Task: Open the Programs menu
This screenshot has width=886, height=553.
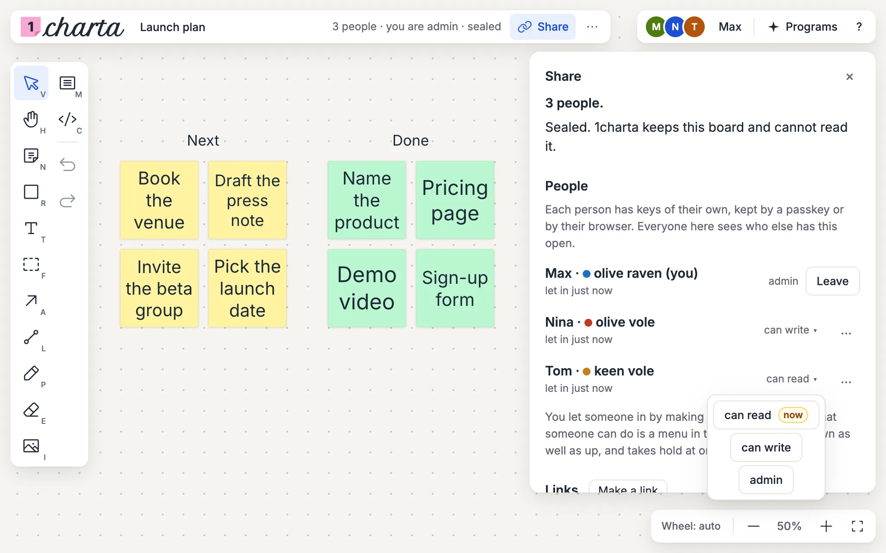Action: point(803,27)
